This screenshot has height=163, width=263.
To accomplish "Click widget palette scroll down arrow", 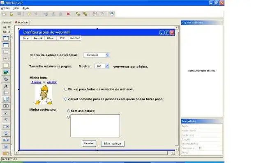I will [11, 154].
